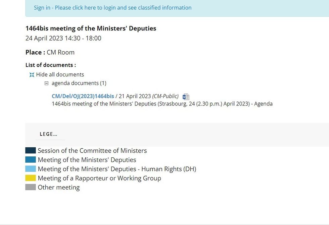Open the LEGE... legend tab

[49, 134]
